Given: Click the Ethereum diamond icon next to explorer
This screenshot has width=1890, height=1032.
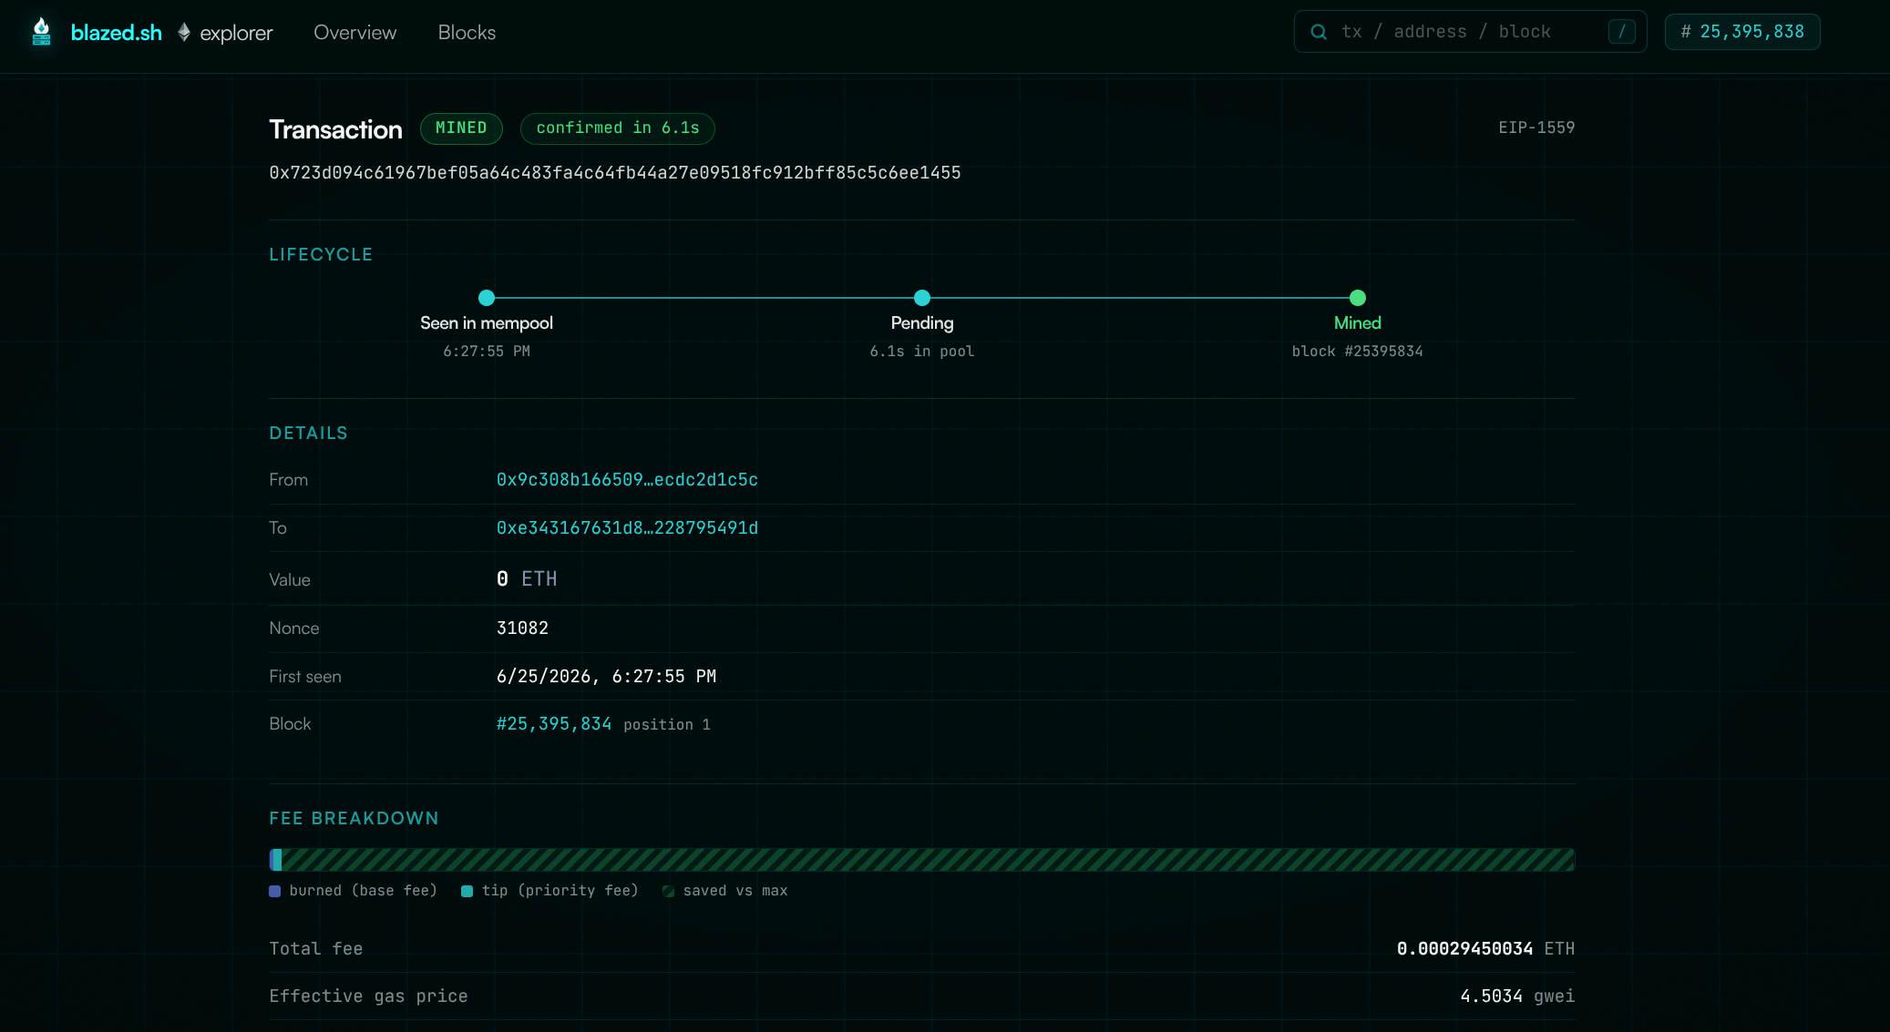Looking at the screenshot, I should (x=184, y=32).
